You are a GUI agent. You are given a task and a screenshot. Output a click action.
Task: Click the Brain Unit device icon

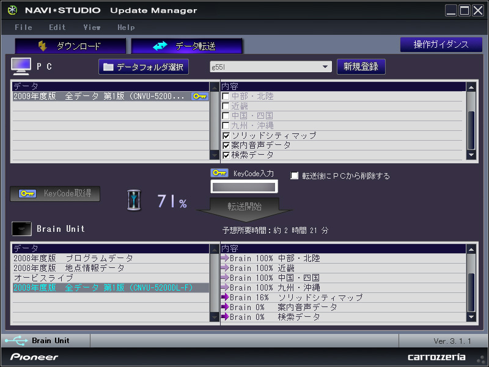tap(22, 229)
